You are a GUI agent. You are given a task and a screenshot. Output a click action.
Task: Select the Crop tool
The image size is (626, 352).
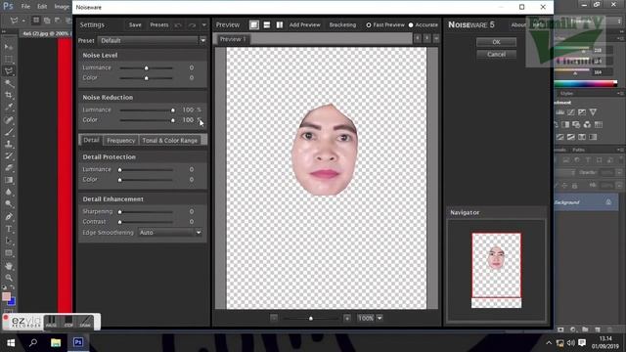point(9,95)
